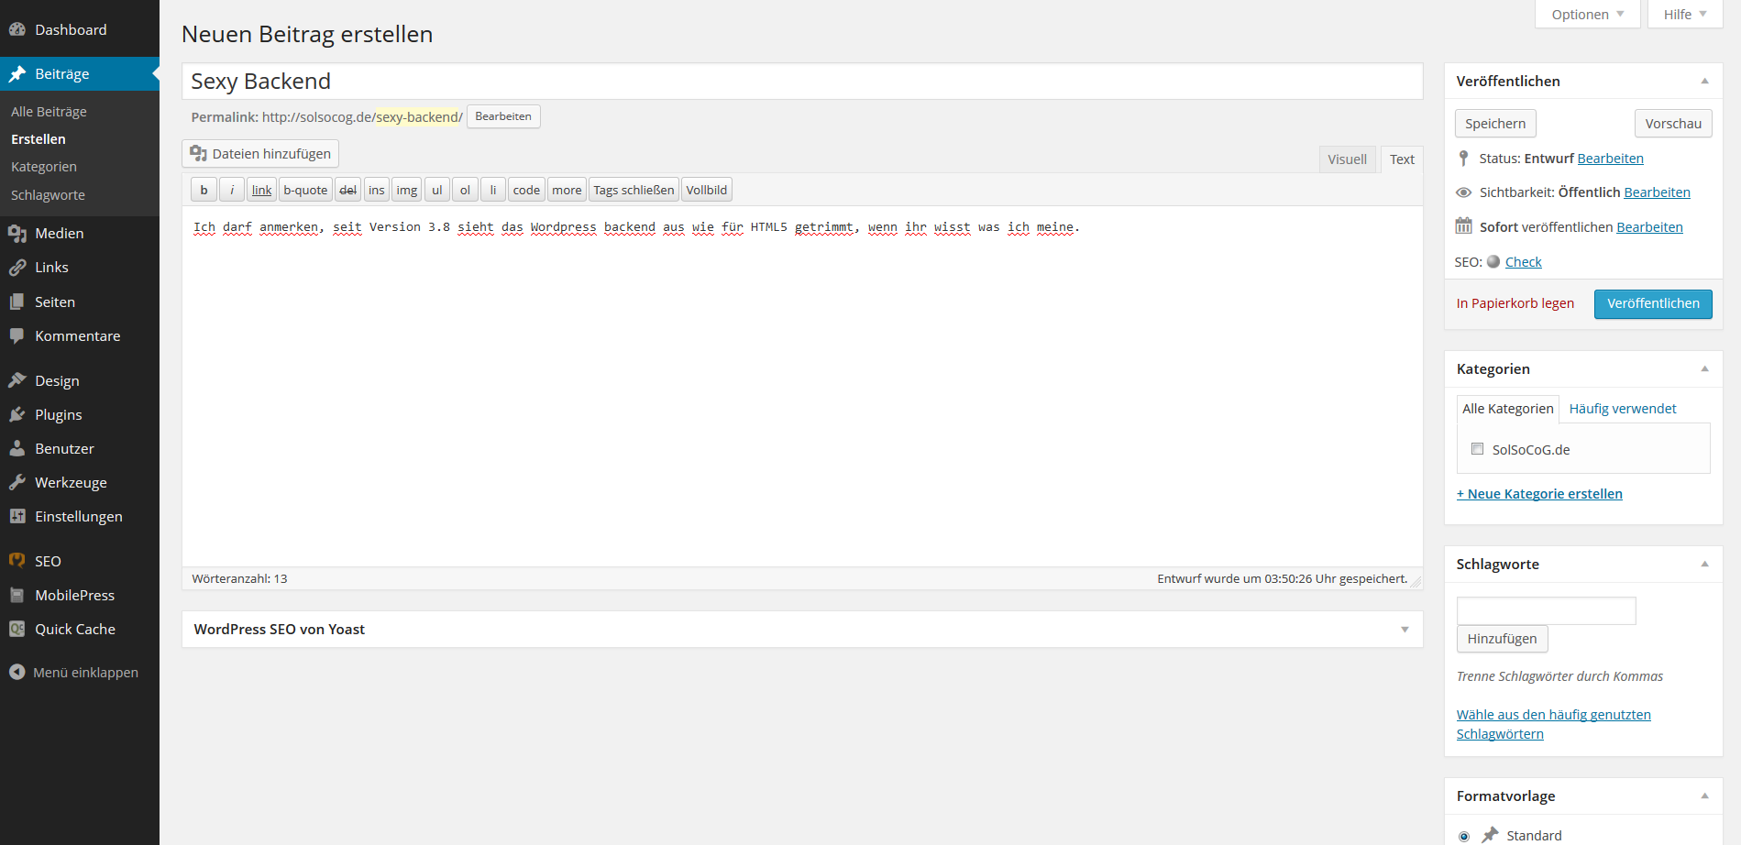1741x845 pixels.
Task: Click the Speichern button
Action: [x=1495, y=124]
